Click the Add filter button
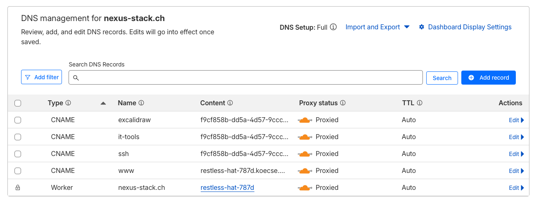The width and height of the screenshot is (534, 201). 41,77
